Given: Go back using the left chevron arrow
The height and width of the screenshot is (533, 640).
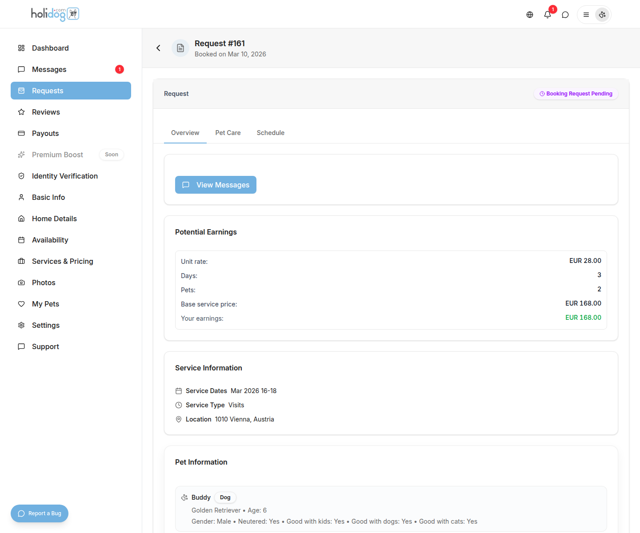Looking at the screenshot, I should (x=158, y=48).
